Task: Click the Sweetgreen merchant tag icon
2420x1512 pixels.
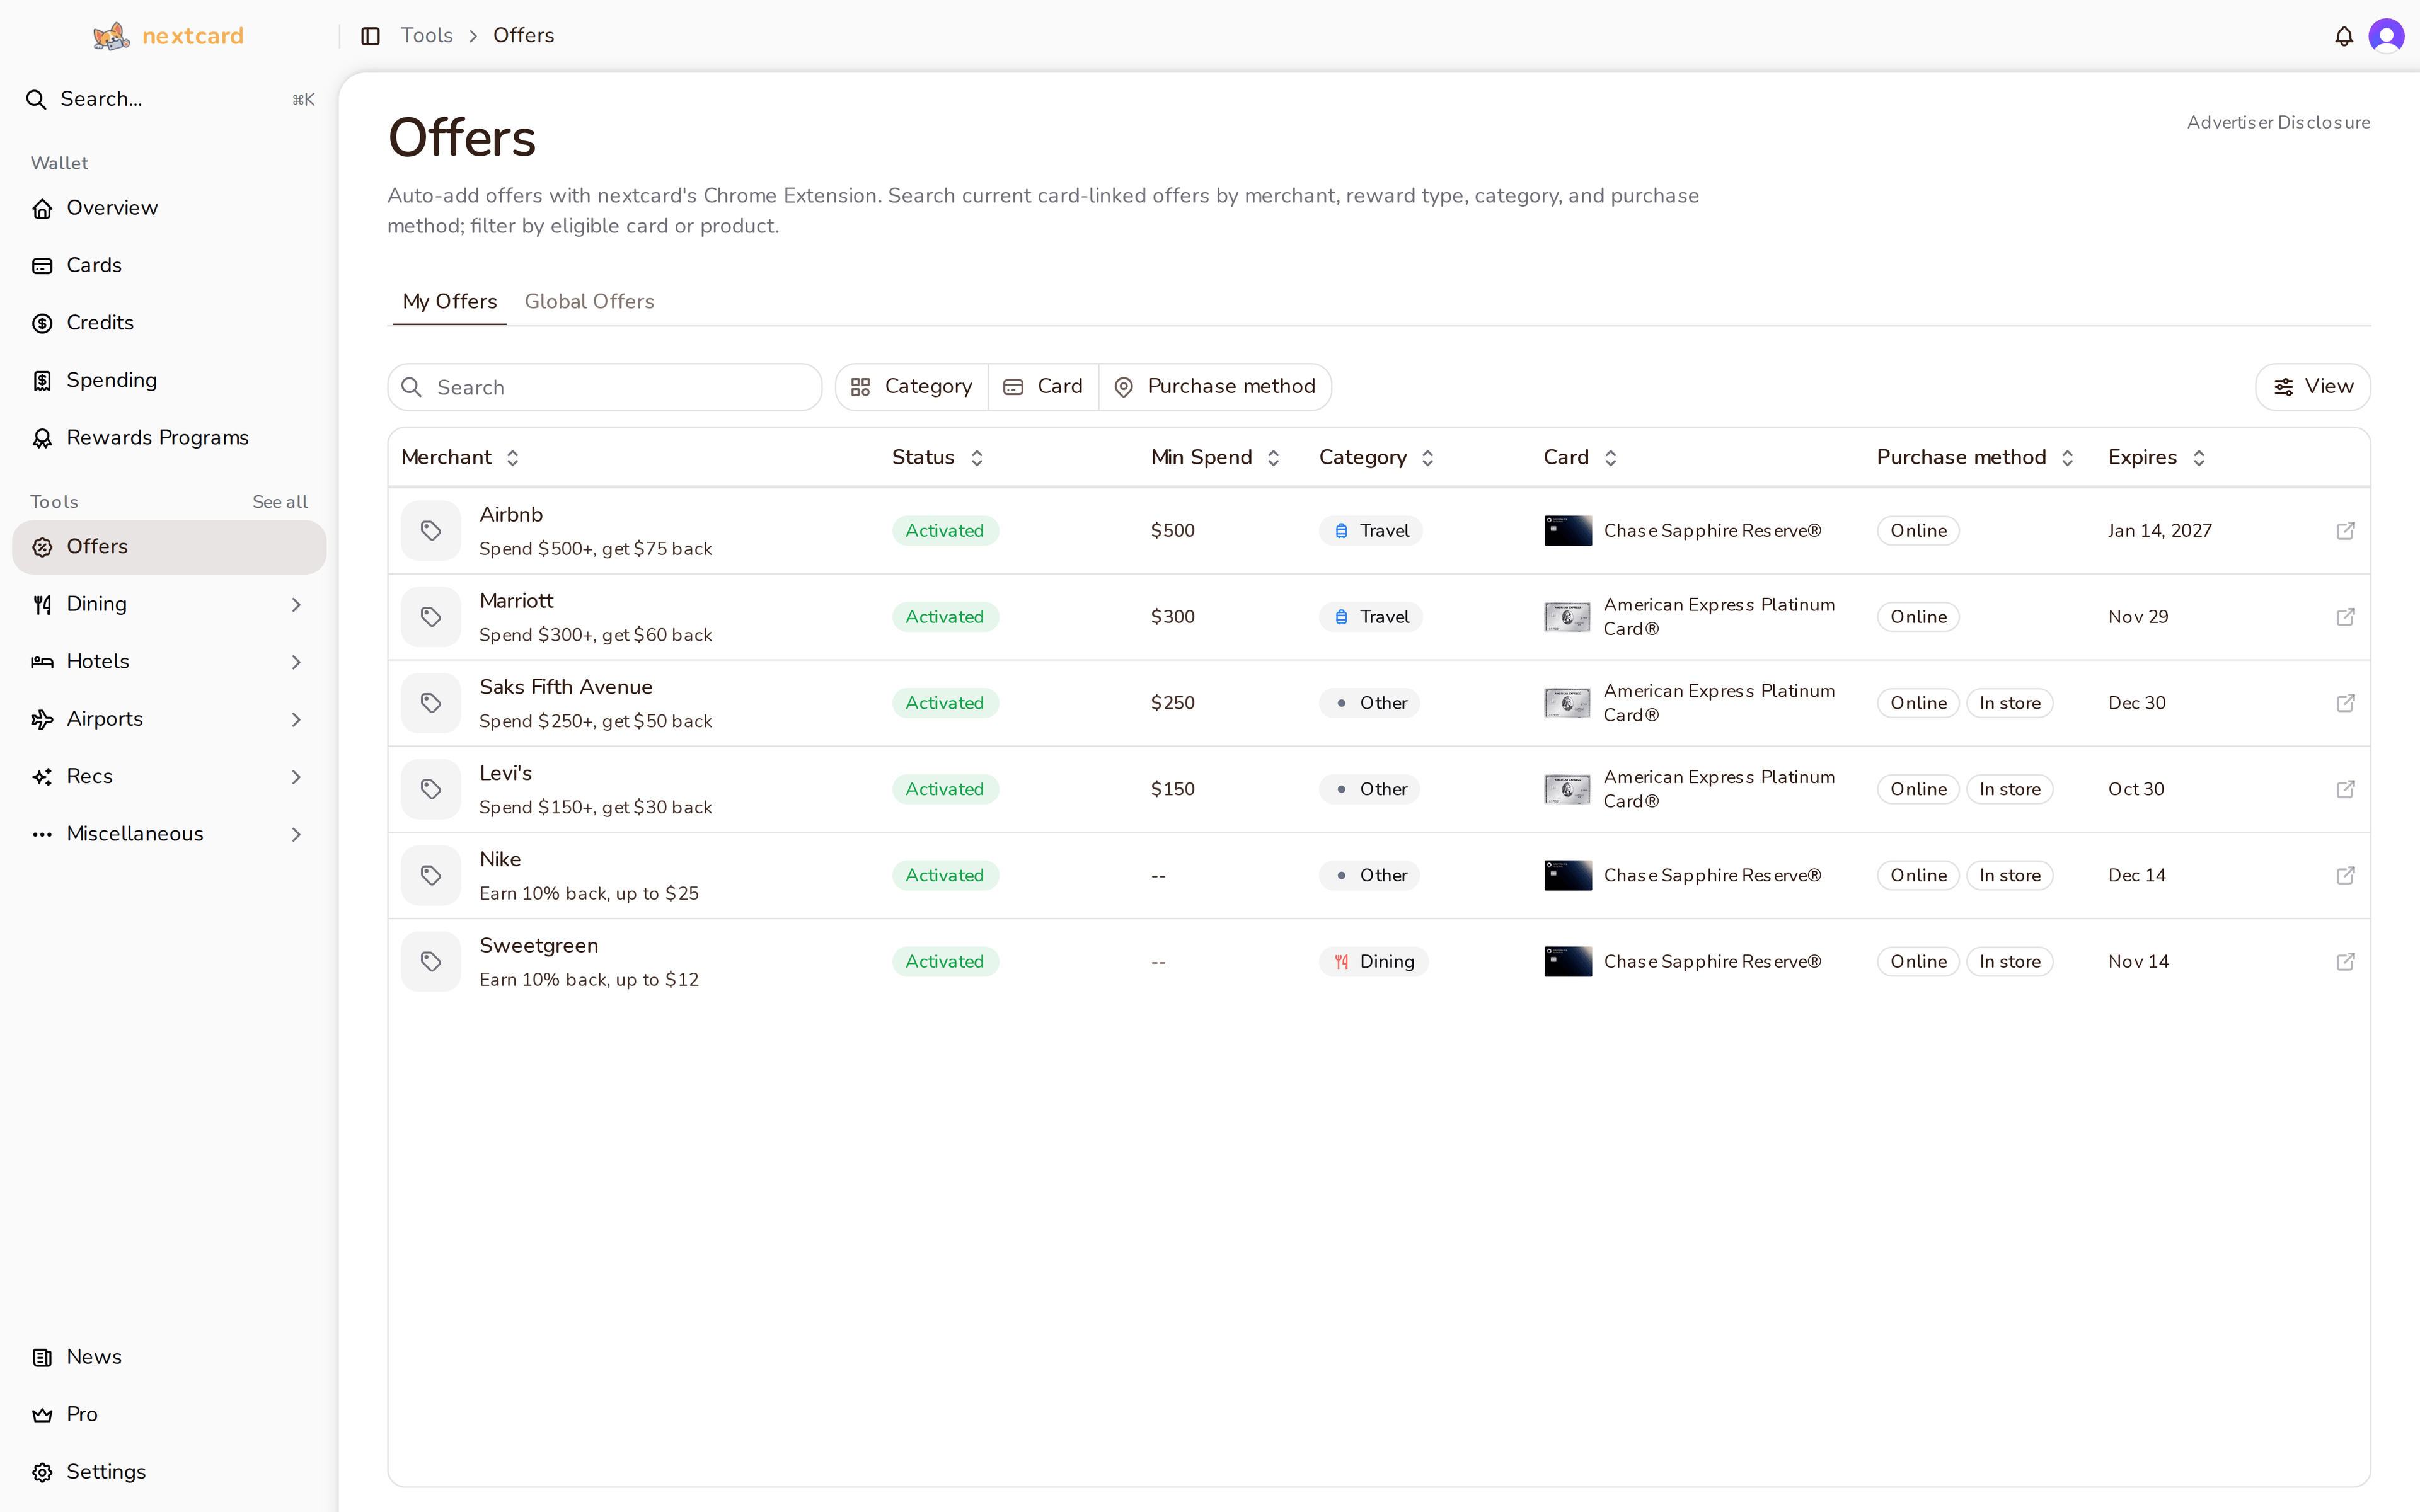Action: [x=431, y=961]
